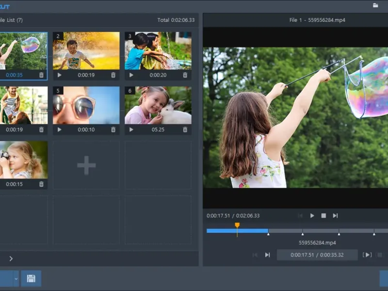
Task: Click the '0:00:35' duration of the bubble clip
Action: coord(14,75)
